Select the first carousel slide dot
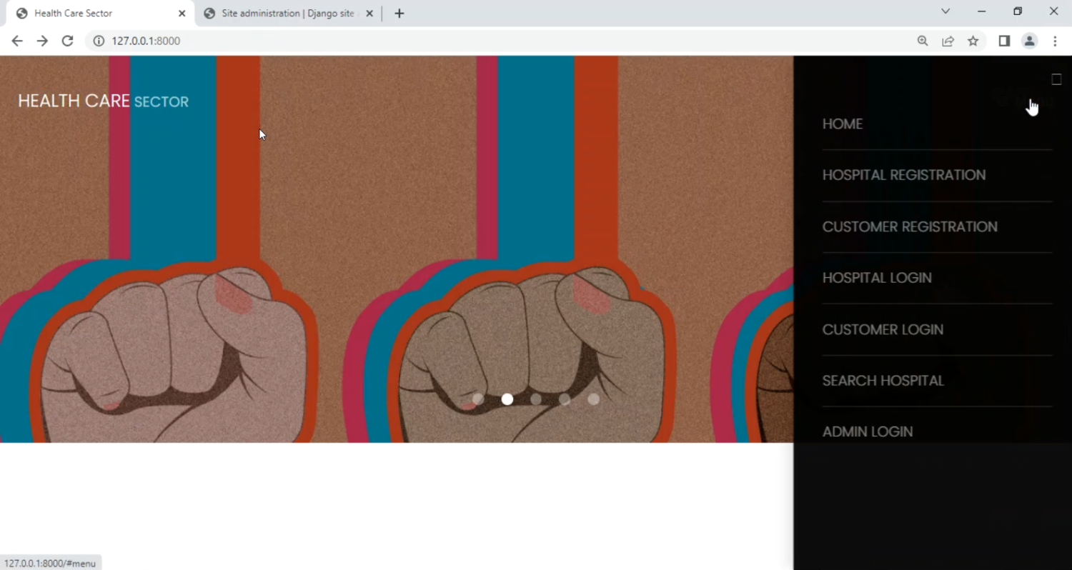Viewport: 1072px width, 570px height. pyautogui.click(x=478, y=399)
